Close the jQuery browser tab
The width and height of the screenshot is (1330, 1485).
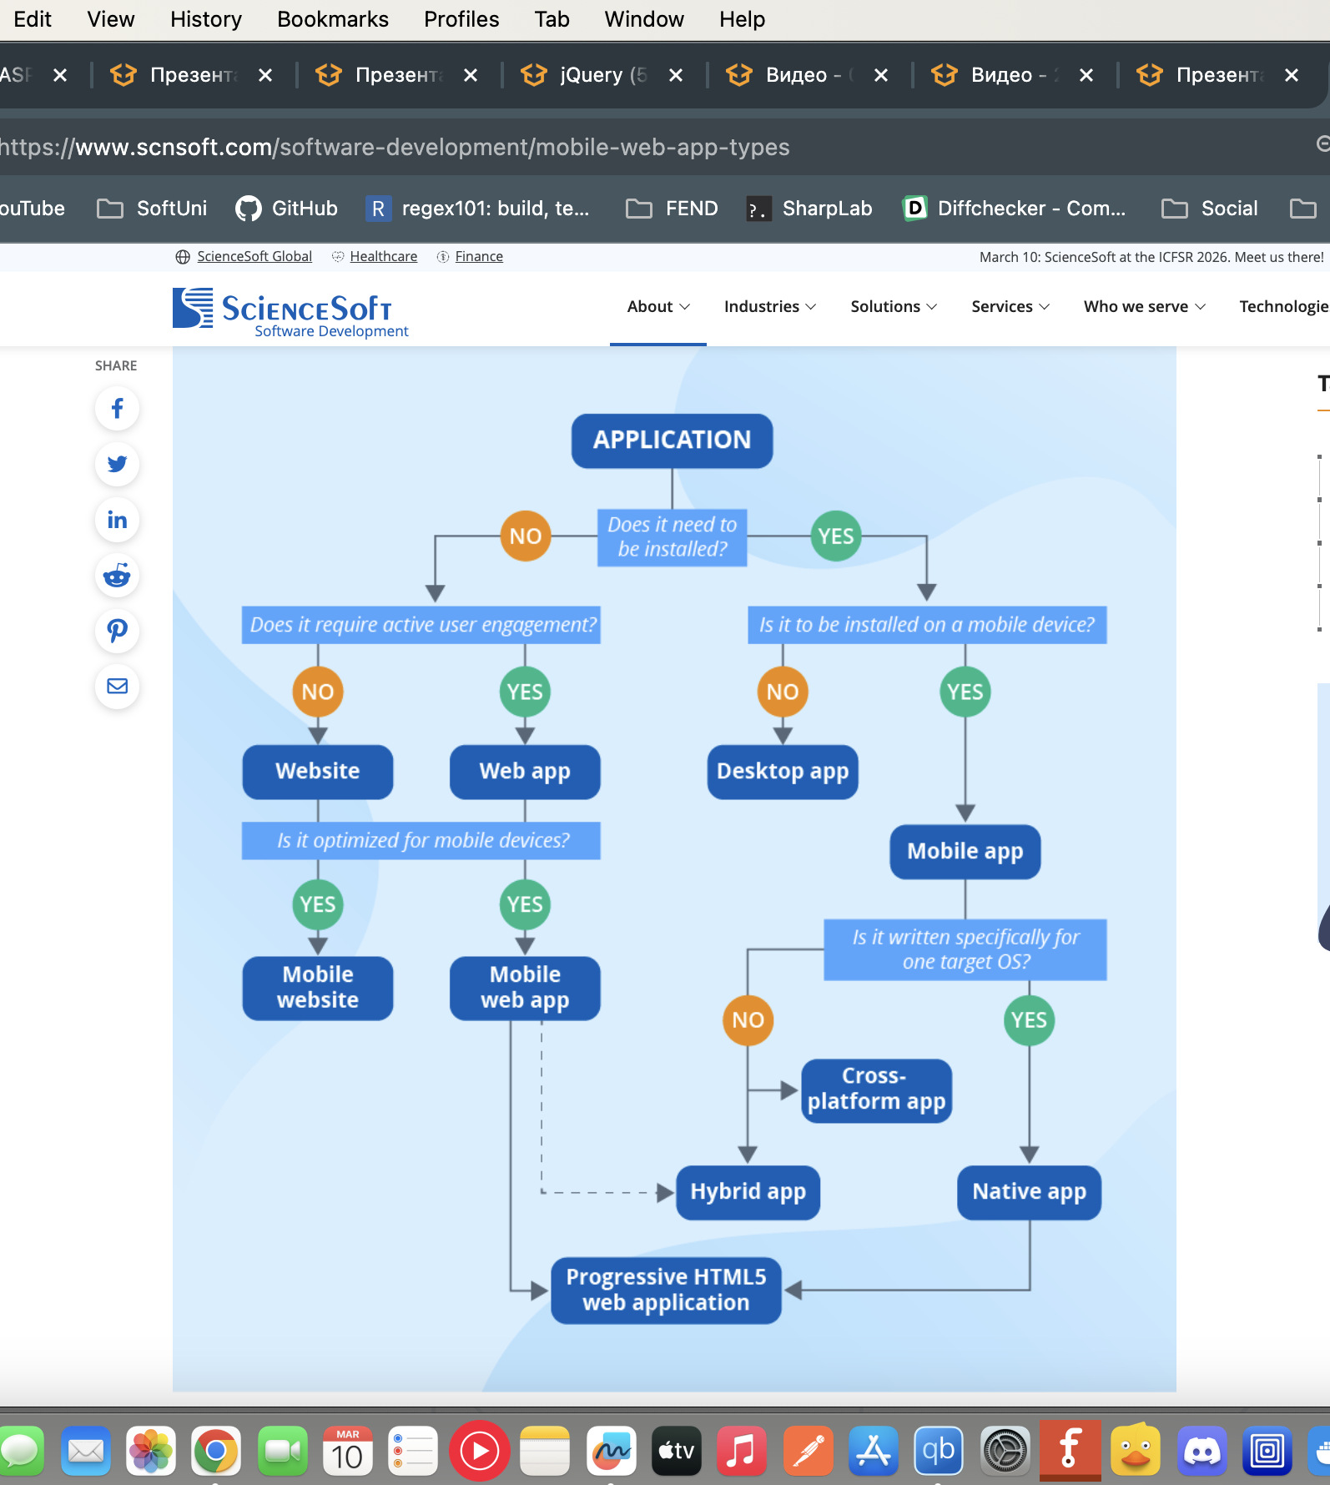pyautogui.click(x=676, y=75)
